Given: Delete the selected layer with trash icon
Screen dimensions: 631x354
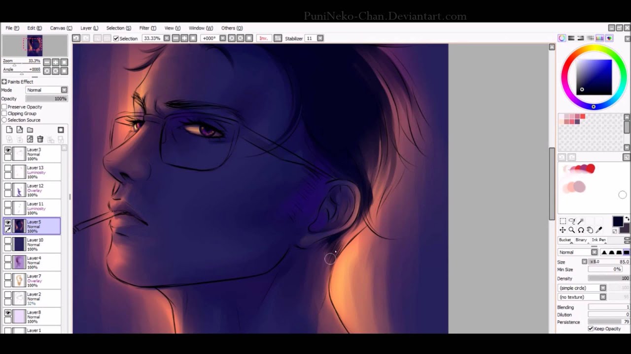Looking at the screenshot, I should point(40,140).
